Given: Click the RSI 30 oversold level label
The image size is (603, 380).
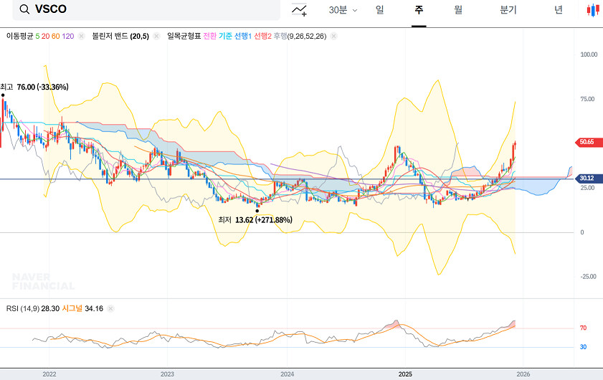Looking at the screenshot, I should (583, 347).
